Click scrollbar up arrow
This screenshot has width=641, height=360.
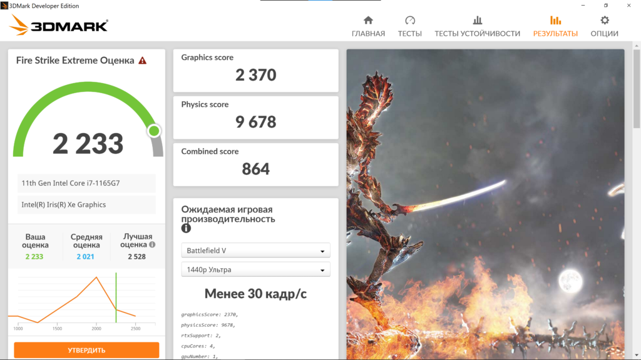(x=637, y=45)
